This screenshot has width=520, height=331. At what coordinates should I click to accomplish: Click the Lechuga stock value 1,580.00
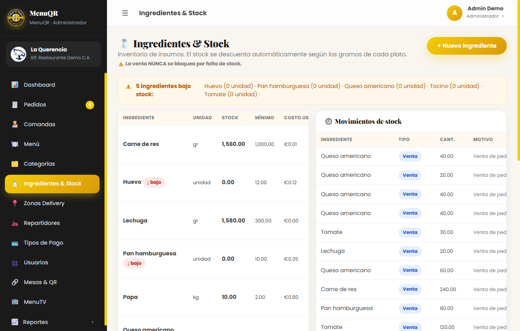(x=233, y=220)
